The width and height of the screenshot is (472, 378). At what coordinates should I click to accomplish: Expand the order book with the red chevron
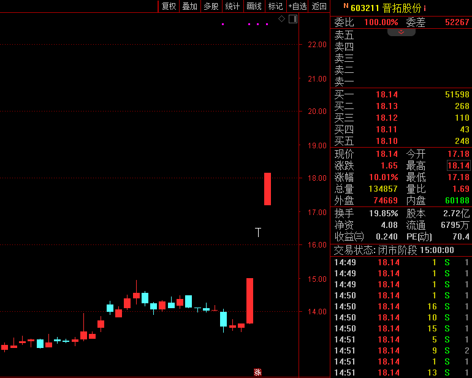click(x=402, y=32)
